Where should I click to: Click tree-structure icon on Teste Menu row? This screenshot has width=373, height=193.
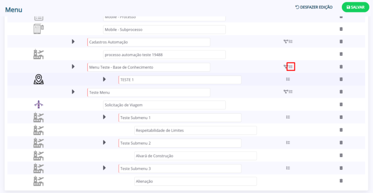[286, 92]
